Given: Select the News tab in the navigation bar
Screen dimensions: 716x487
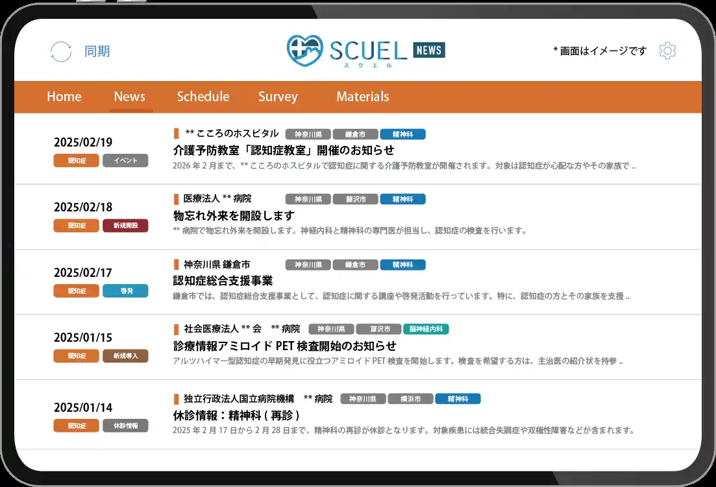Looking at the screenshot, I should (x=130, y=97).
